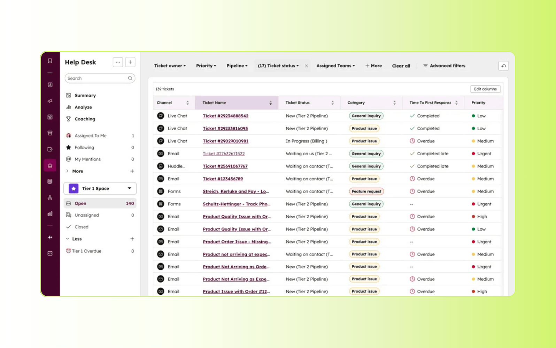Click the + More filters button
Viewport: 556px width, 348px height.
click(373, 66)
